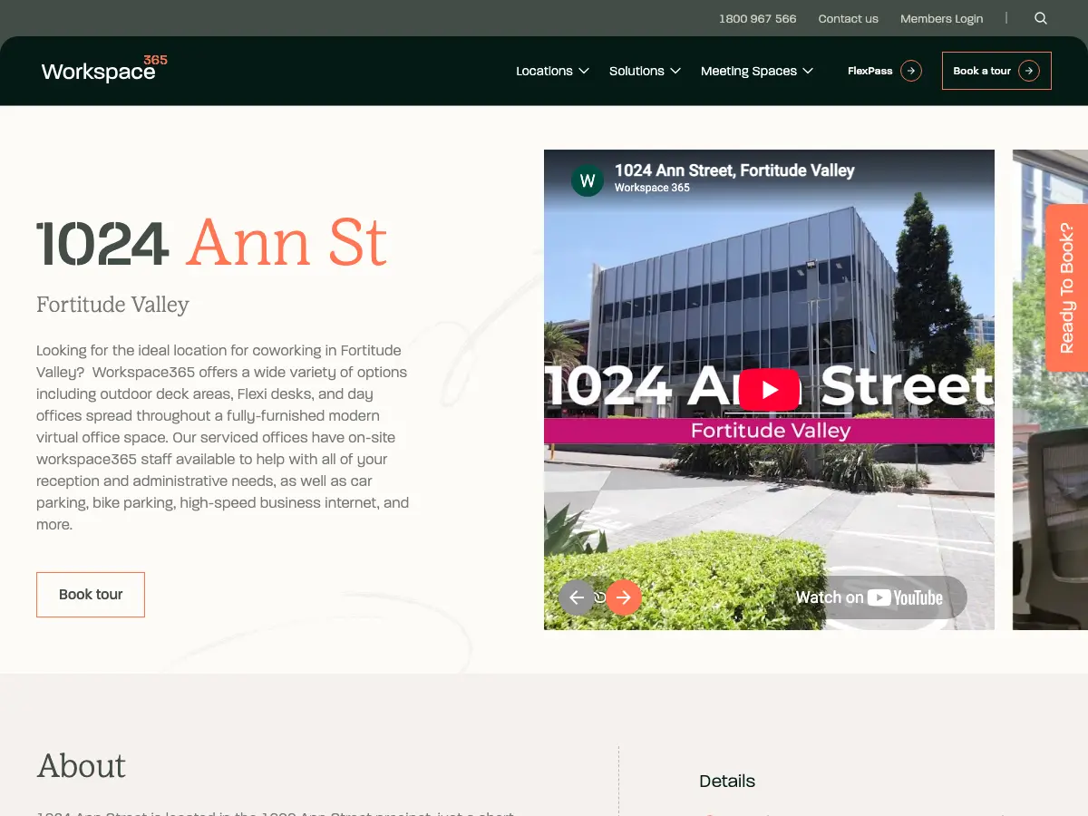Click the FlexPass arrow circle icon
This screenshot has width=1088, height=816.
911,71
